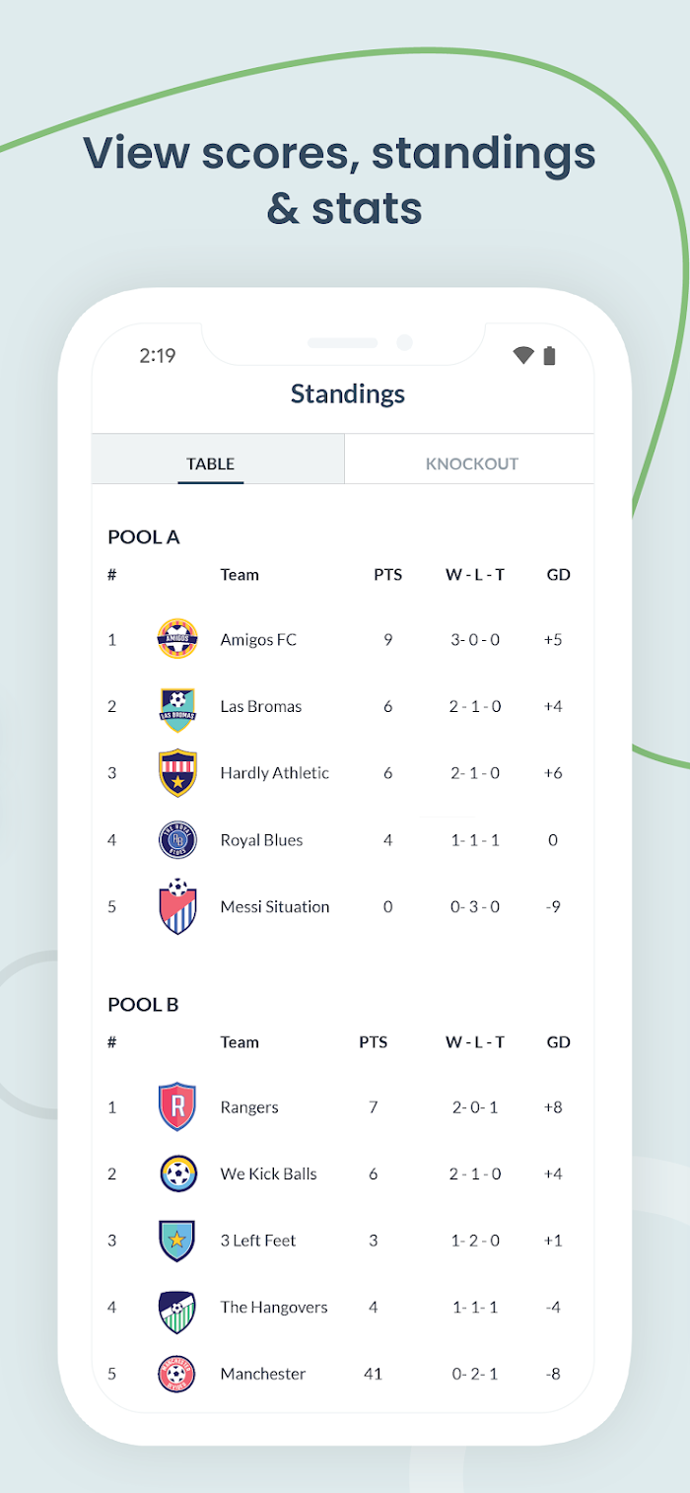This screenshot has height=1493, width=690.
Task: Select the Hardly Athletic shield logo
Action: click(177, 773)
